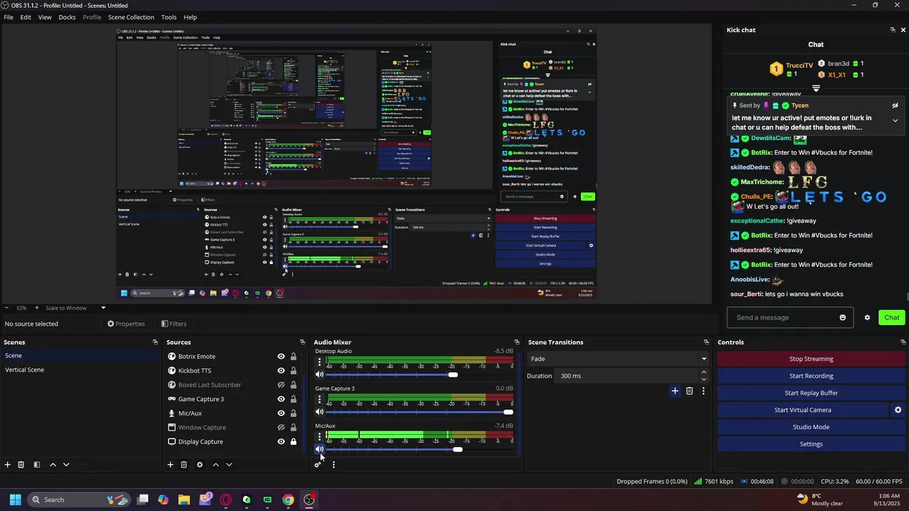Click the Mic/Aux volume slider

pyautogui.click(x=420, y=449)
